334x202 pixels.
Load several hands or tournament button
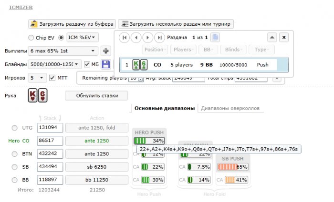[x=176, y=24]
